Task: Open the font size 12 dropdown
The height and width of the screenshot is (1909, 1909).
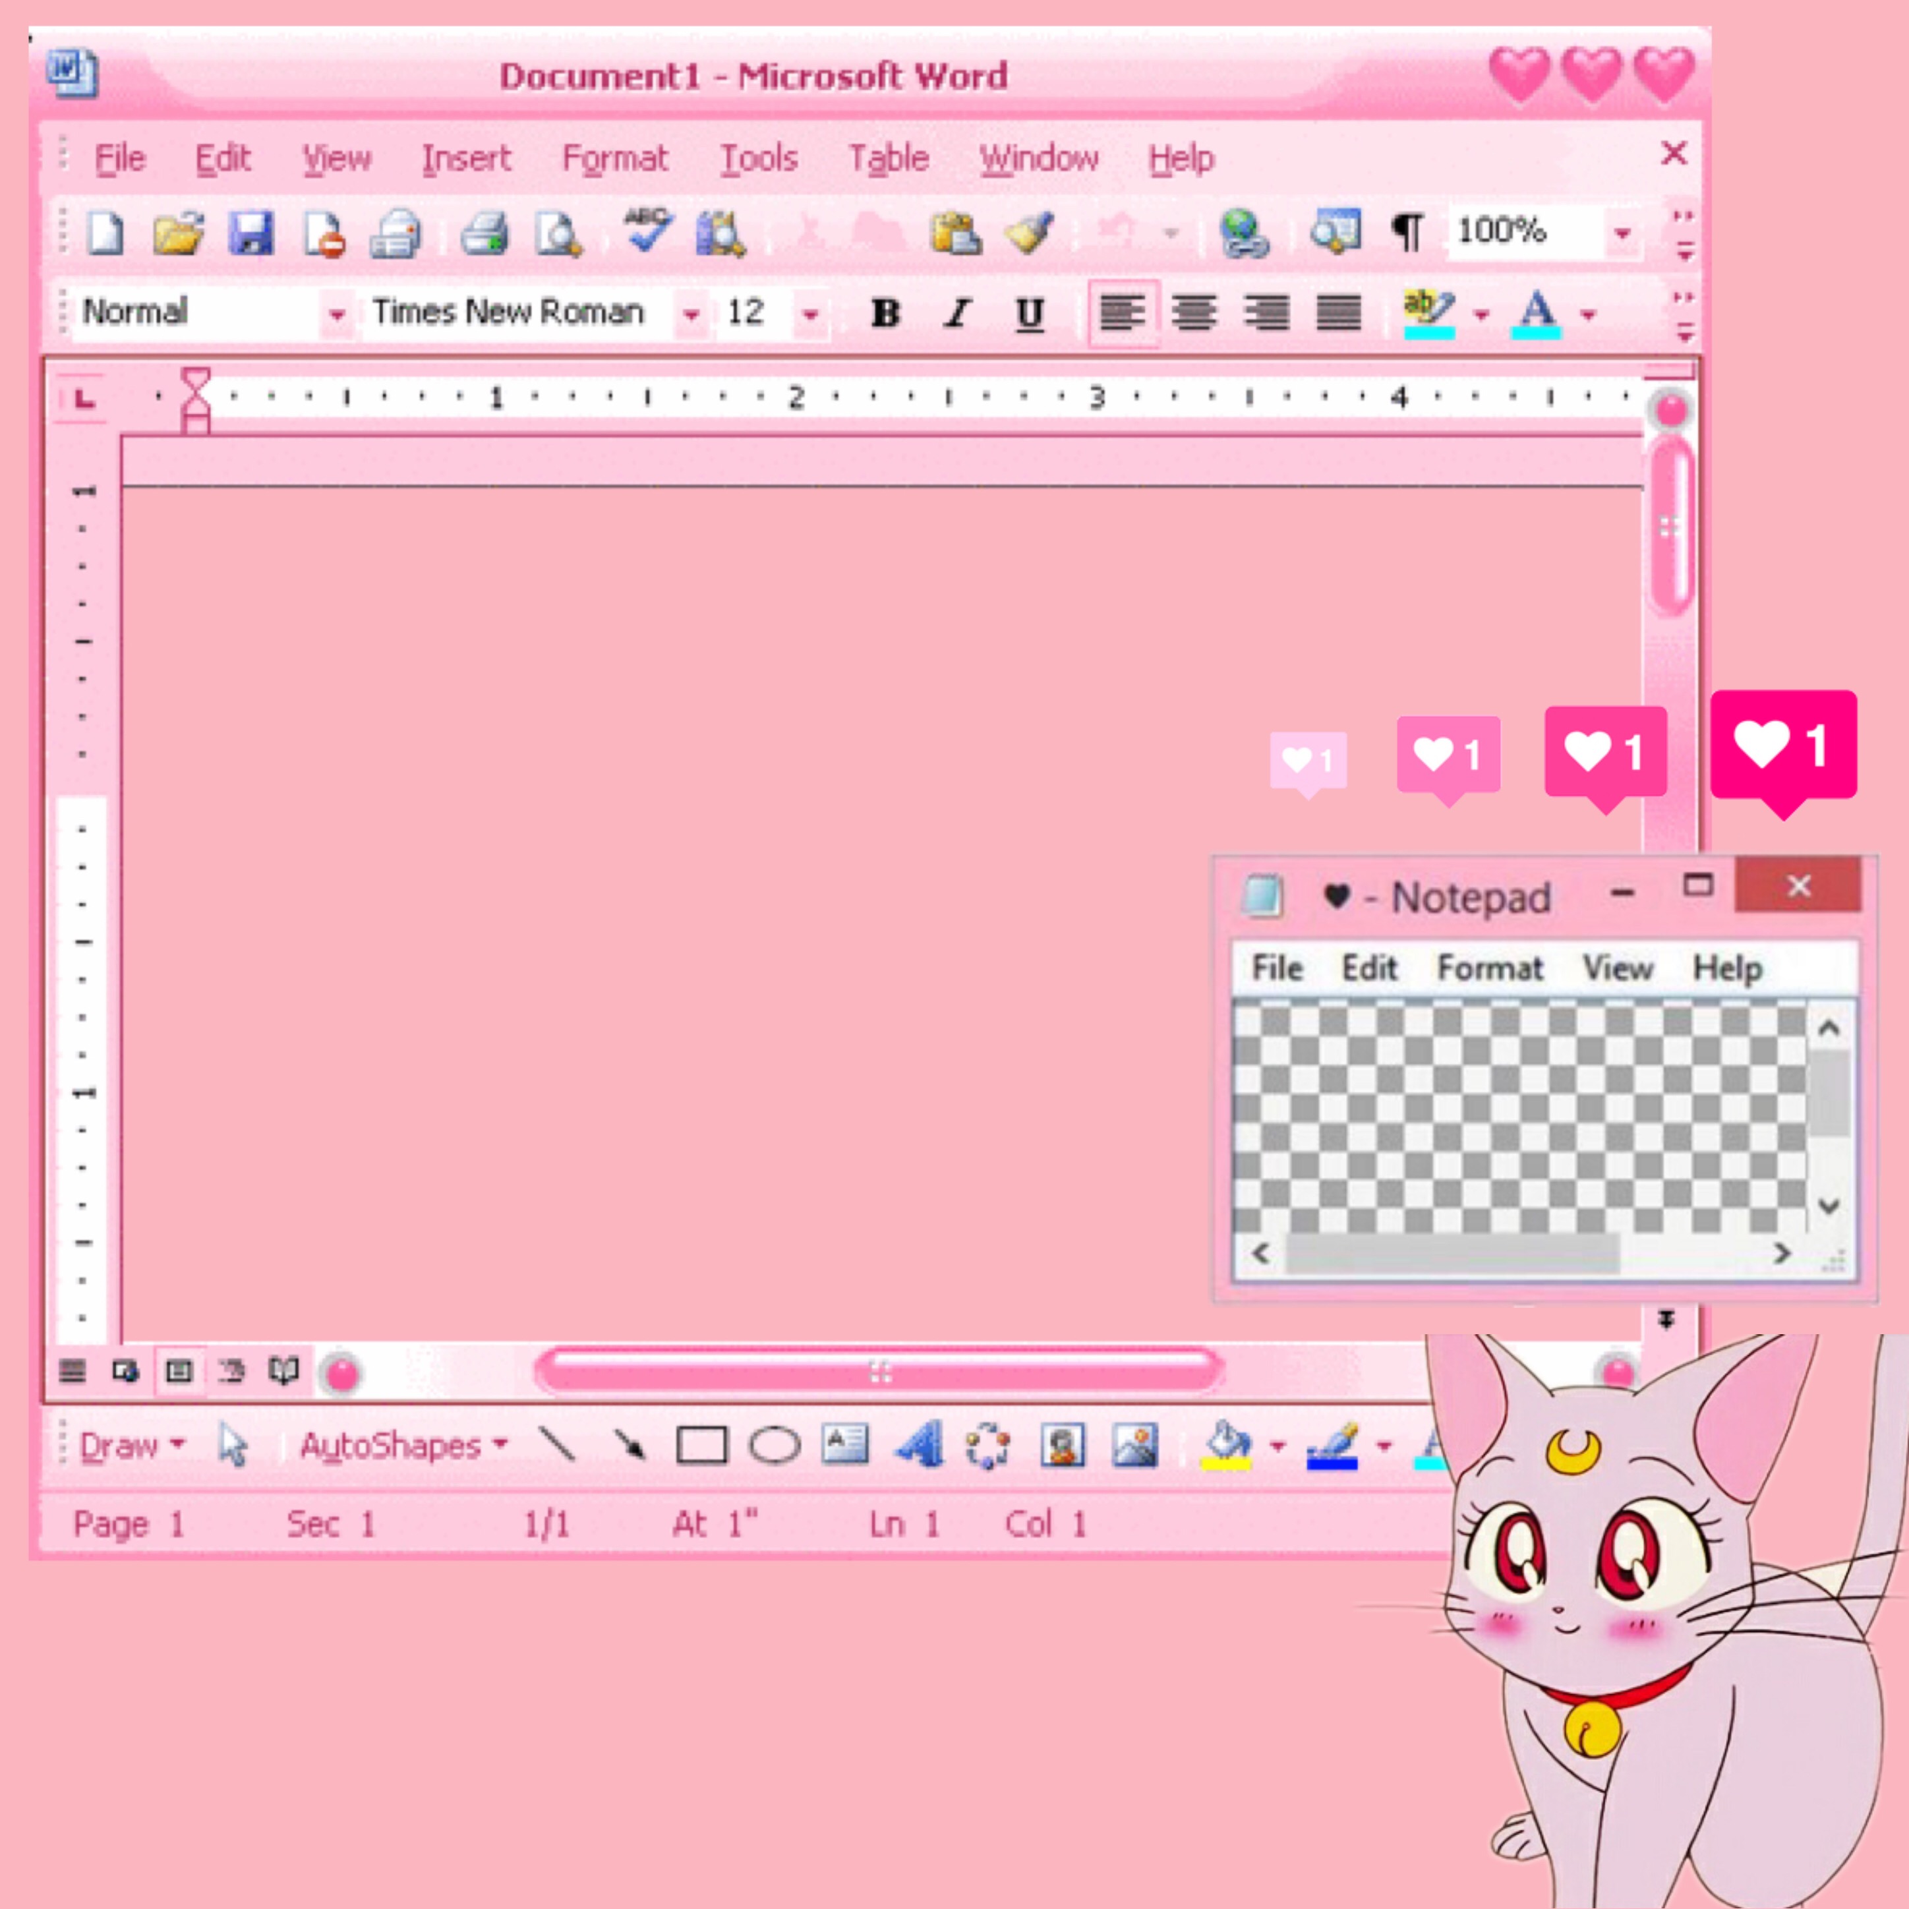Action: tap(811, 314)
